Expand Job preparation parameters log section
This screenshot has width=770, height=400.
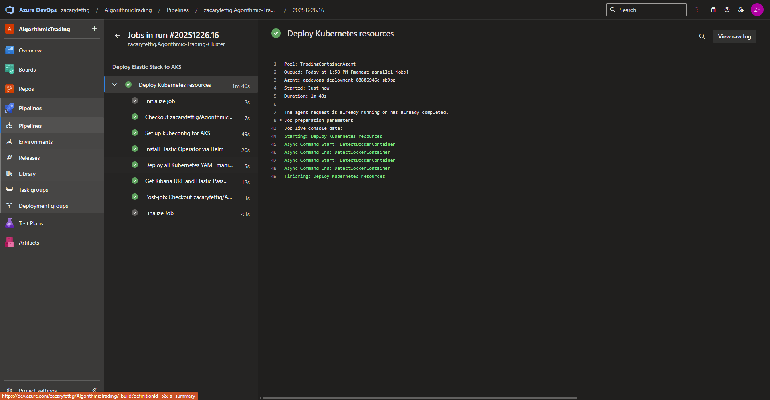pos(281,120)
